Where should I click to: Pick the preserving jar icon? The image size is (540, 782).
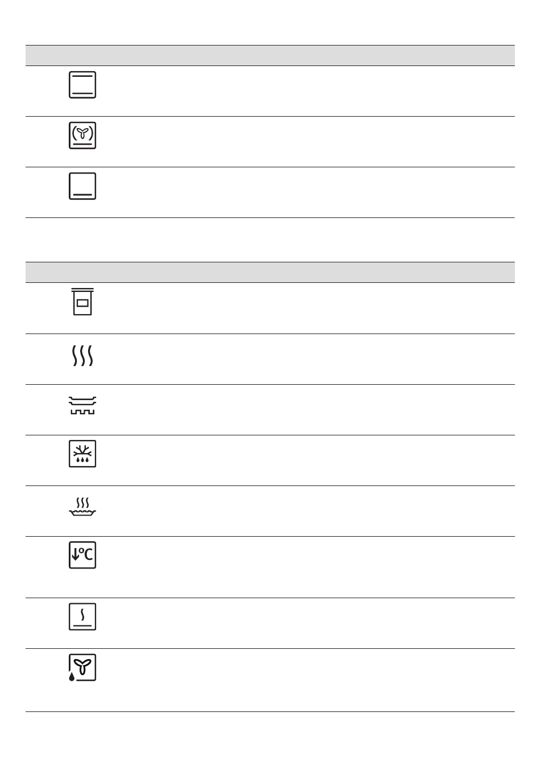pos(82,302)
